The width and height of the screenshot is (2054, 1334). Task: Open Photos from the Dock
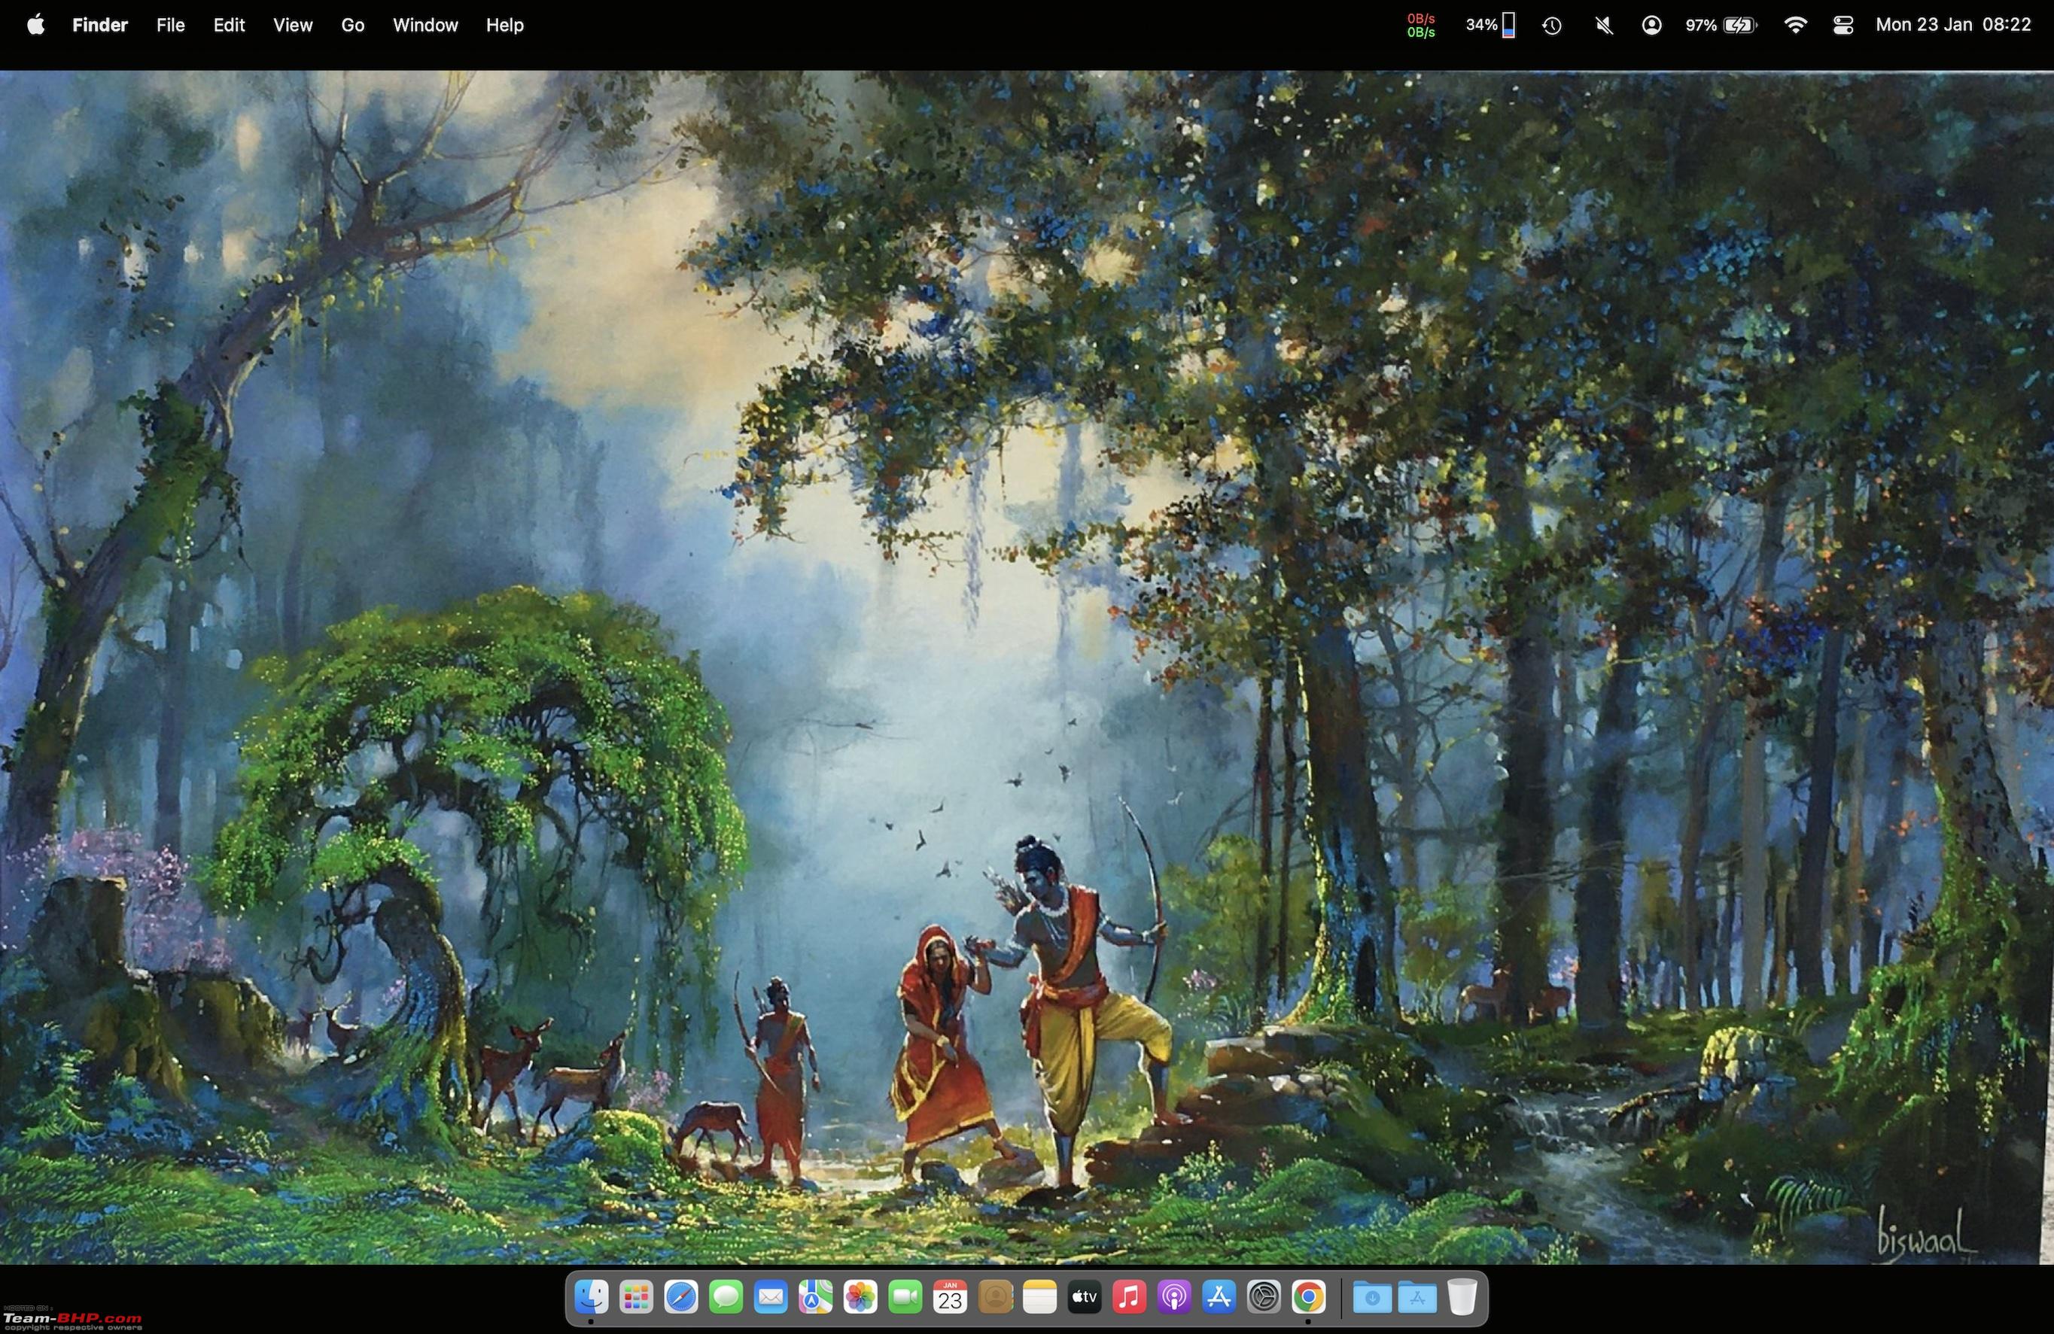coord(860,1297)
